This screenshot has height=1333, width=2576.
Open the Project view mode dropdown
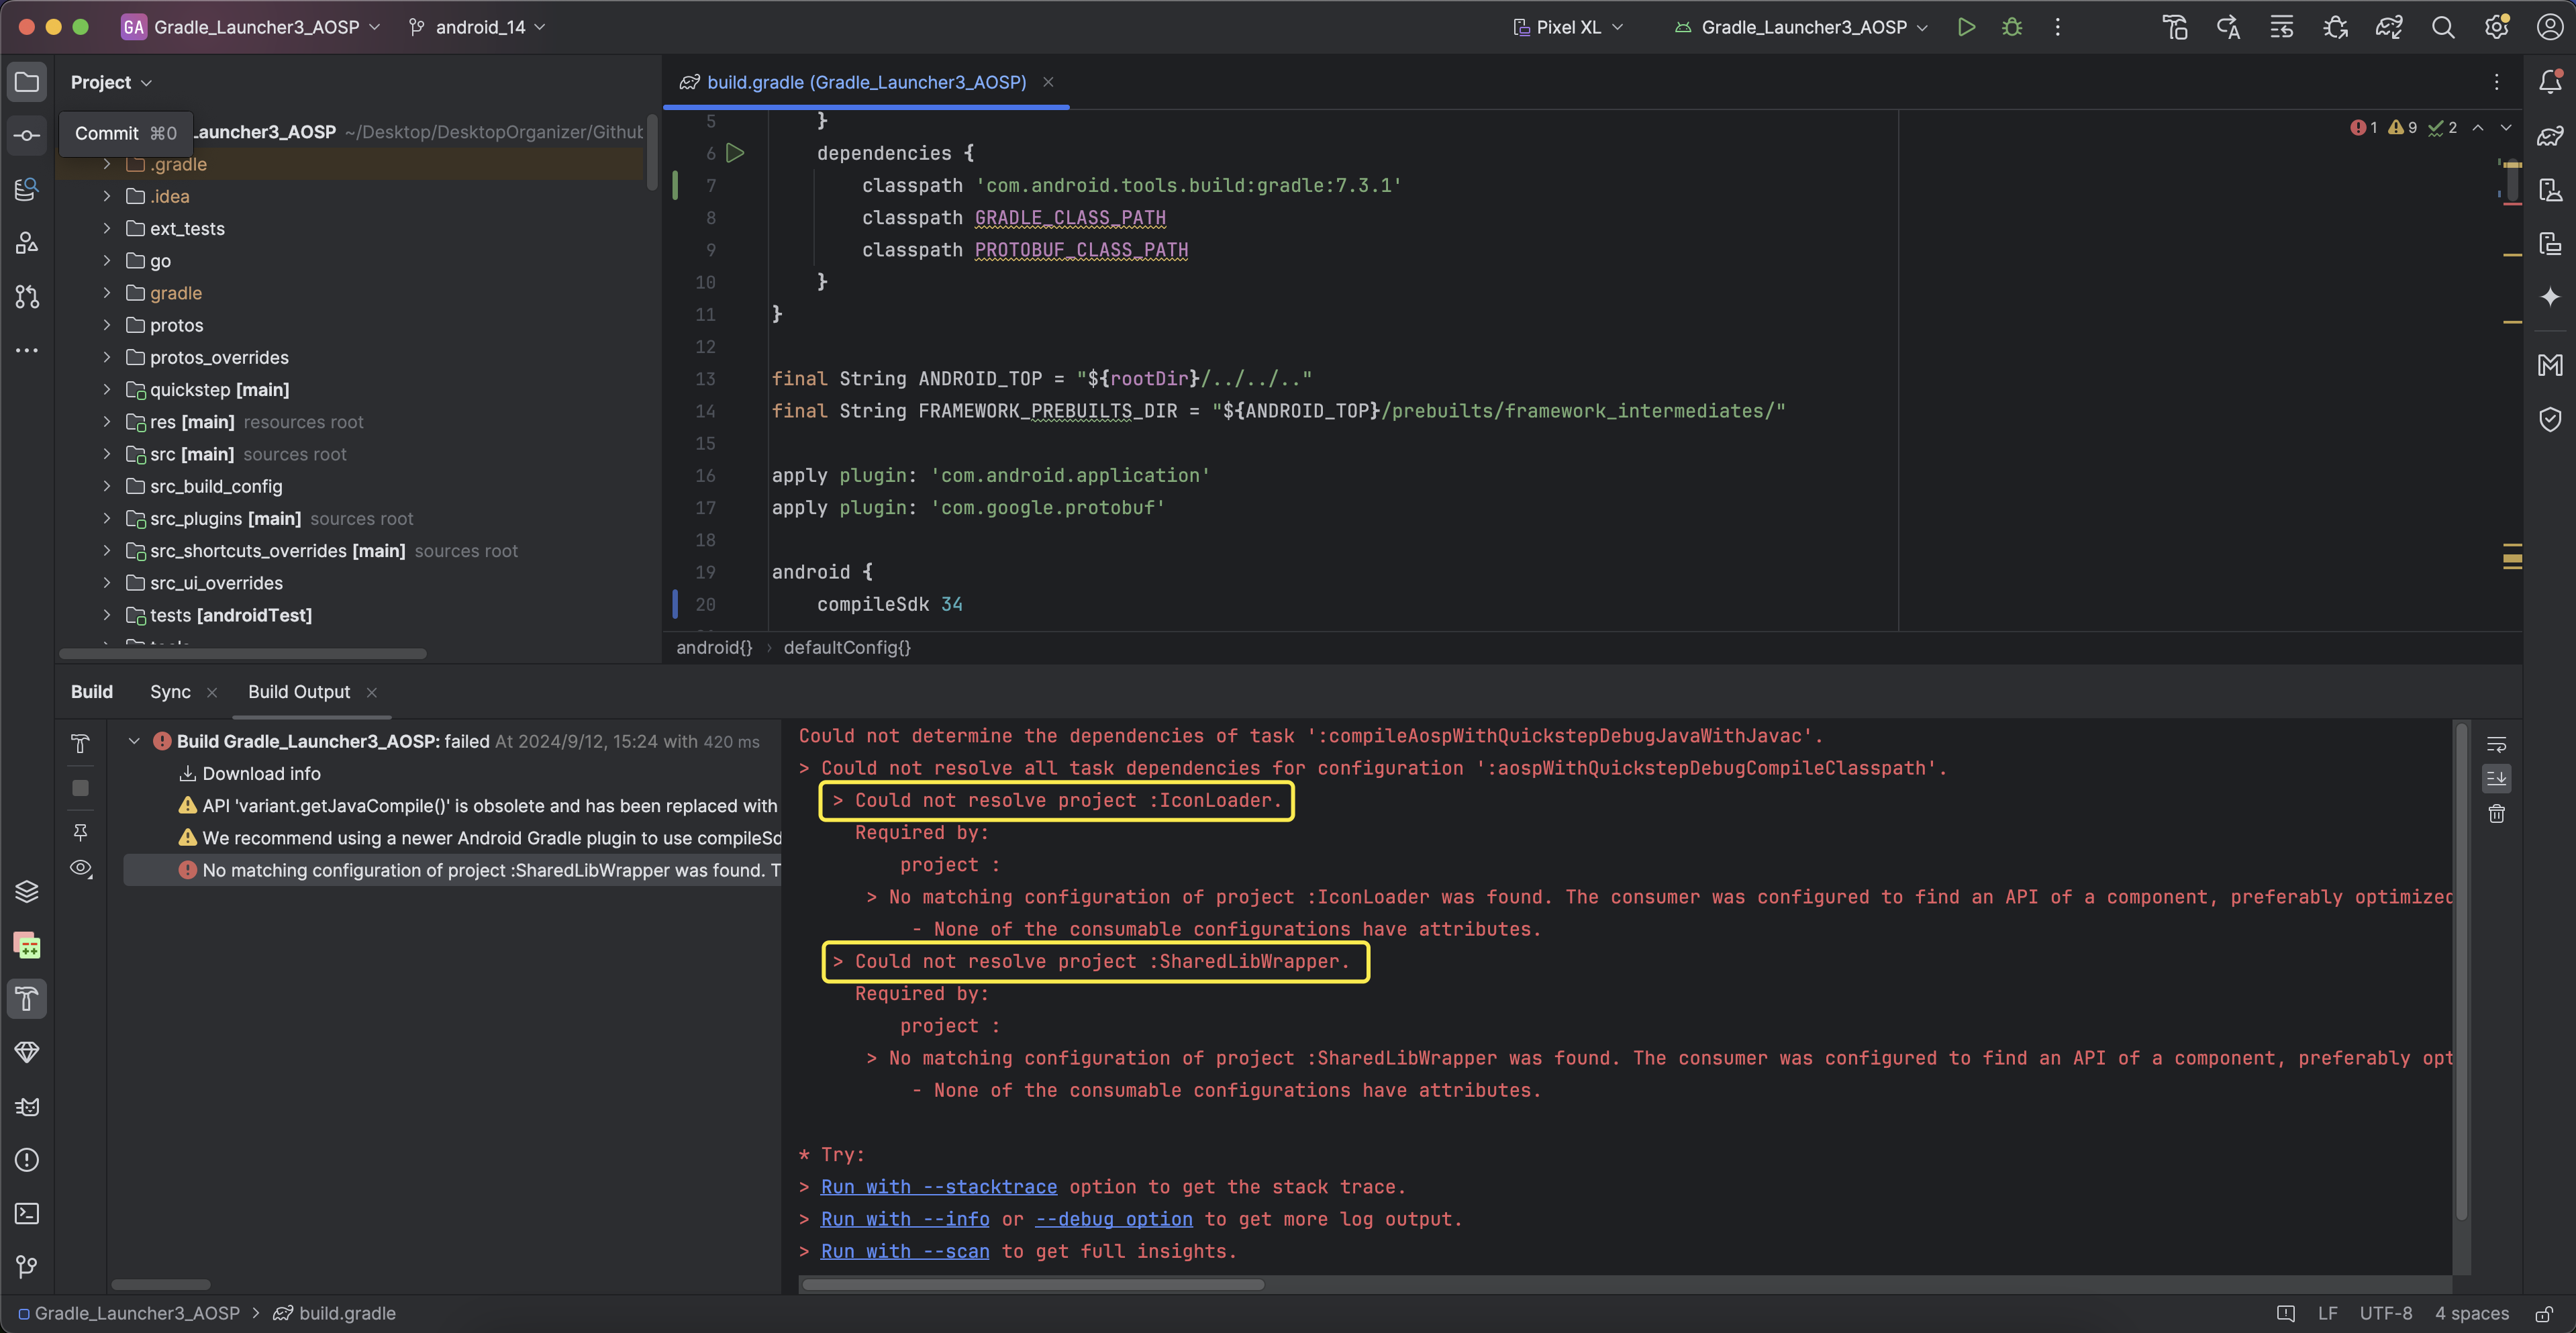click(x=111, y=82)
